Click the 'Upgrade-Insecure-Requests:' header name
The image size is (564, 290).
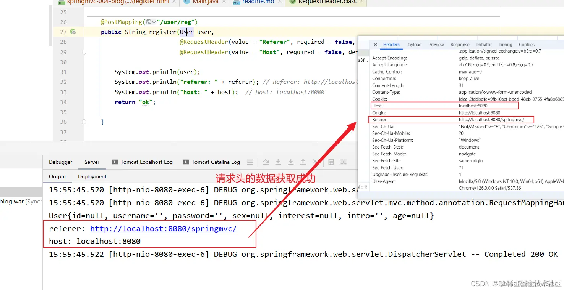coord(400,175)
